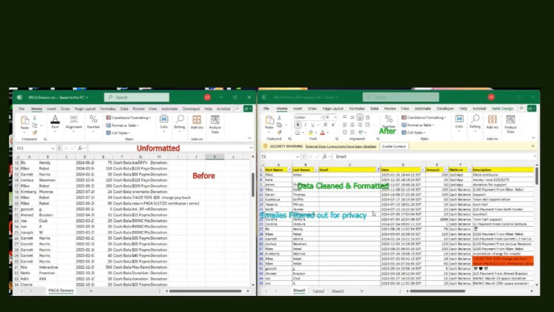Click the Cut scissors in the right window
This screenshot has width=554, height=312.
tap(279, 117)
